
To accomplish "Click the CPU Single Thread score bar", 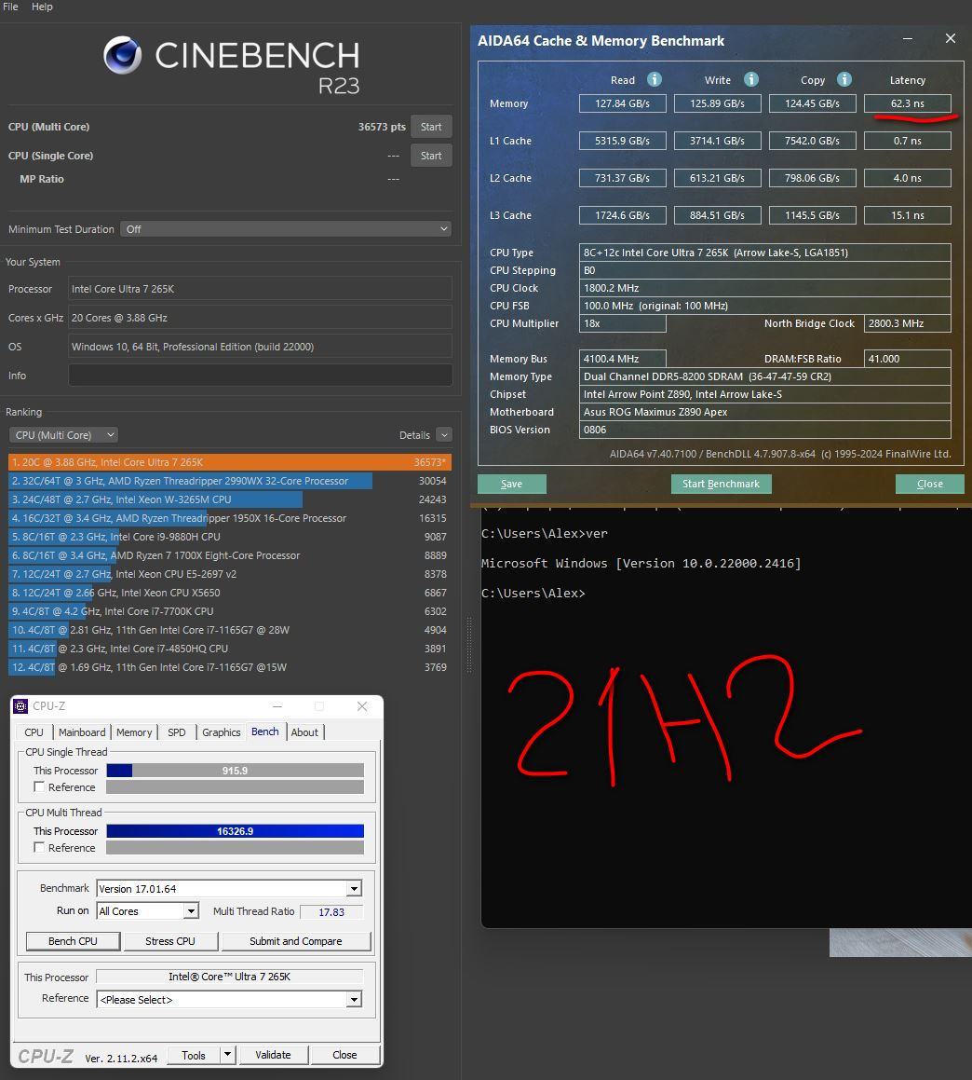I will tap(235, 770).
